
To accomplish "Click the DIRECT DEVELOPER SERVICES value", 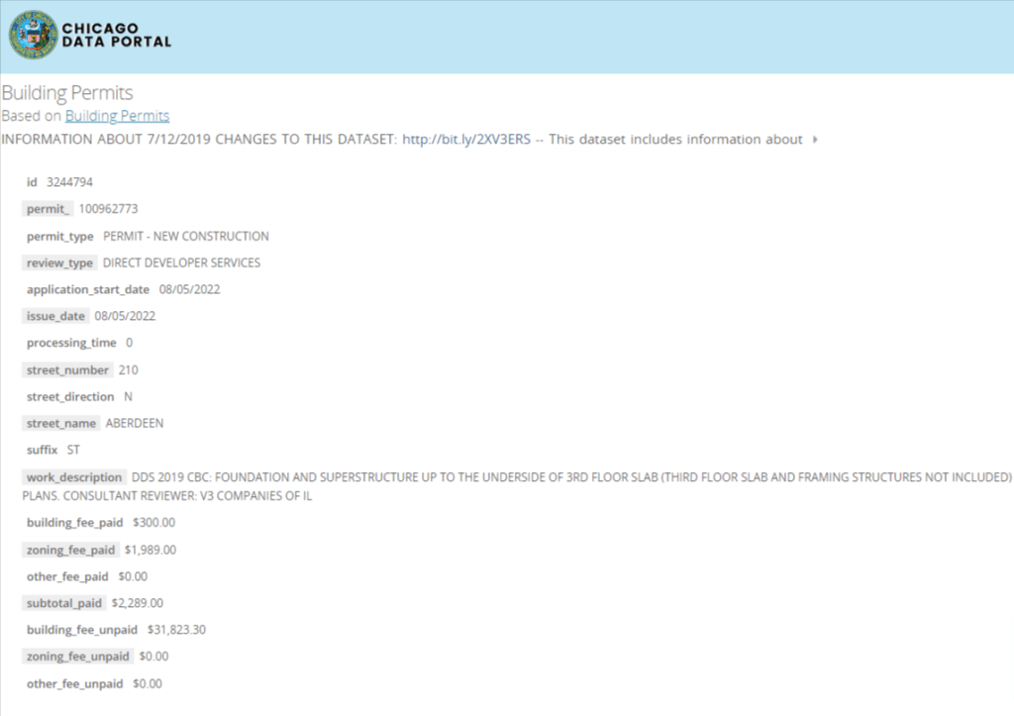I will pos(181,262).
